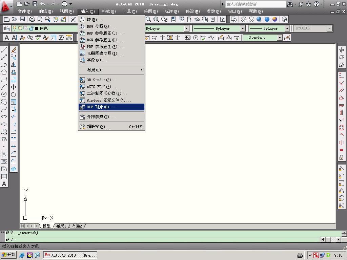Screen dimensions: 347x260
Task: Click the Plot printer icon in toolbar
Action: 32,19
